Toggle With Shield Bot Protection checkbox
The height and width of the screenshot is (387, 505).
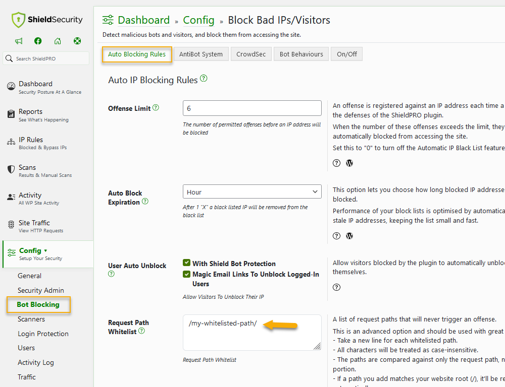(x=186, y=263)
